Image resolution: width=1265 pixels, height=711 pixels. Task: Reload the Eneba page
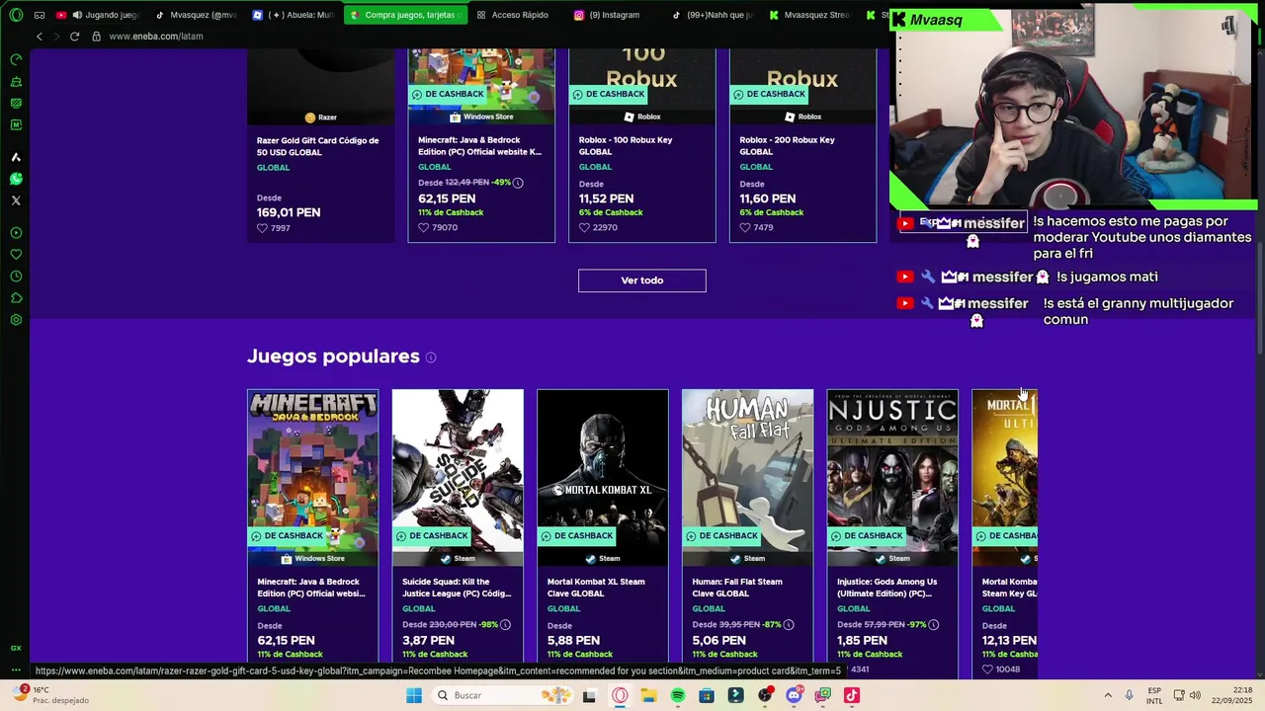tap(74, 37)
